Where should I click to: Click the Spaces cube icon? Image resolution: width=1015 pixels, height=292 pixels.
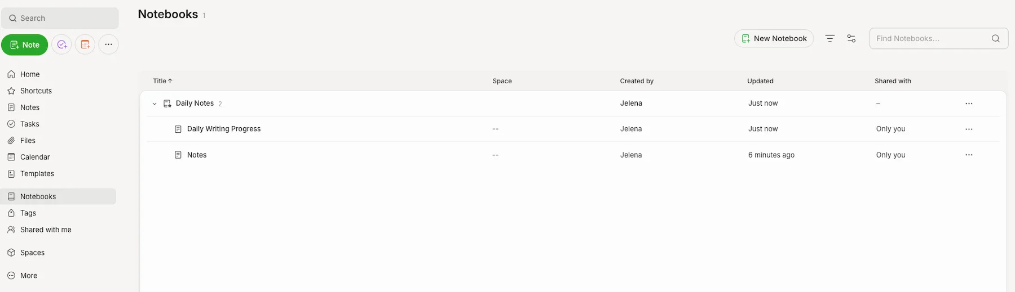coord(11,253)
